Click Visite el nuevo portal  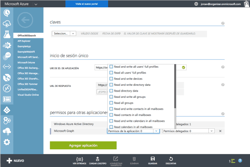click(86, 4)
